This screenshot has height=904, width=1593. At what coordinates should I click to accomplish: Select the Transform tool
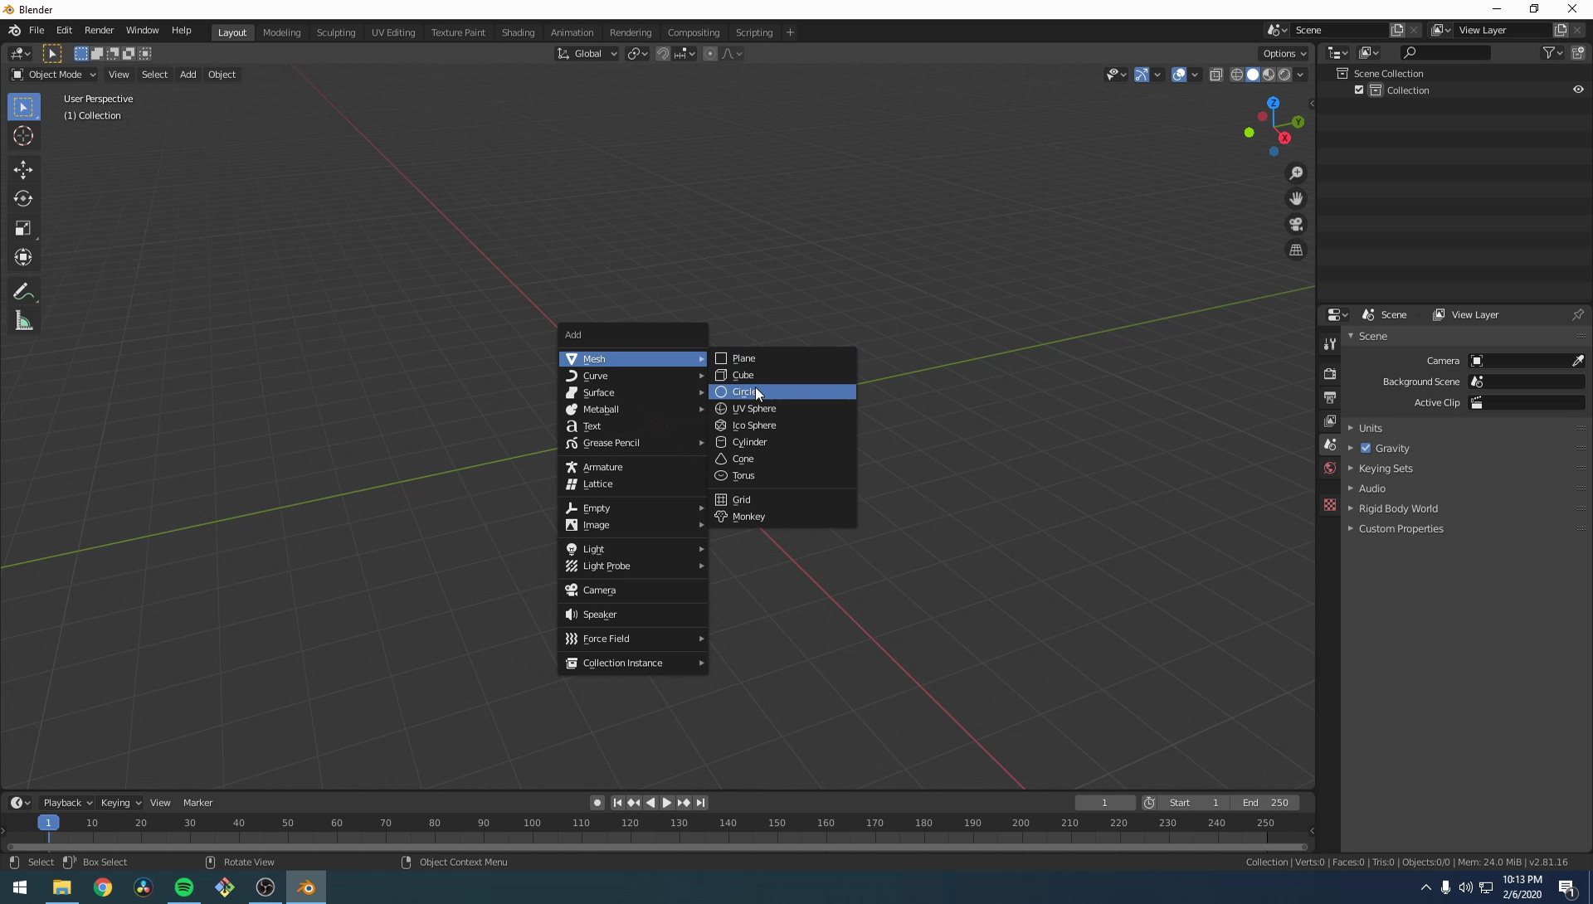[23, 257]
